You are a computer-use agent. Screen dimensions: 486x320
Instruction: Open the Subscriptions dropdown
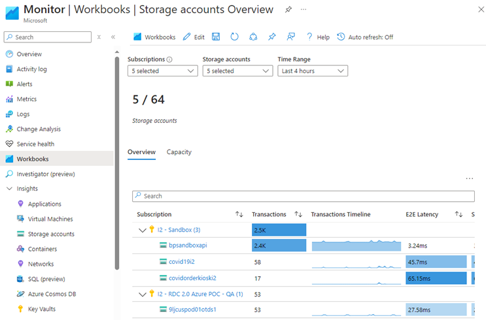click(x=163, y=71)
